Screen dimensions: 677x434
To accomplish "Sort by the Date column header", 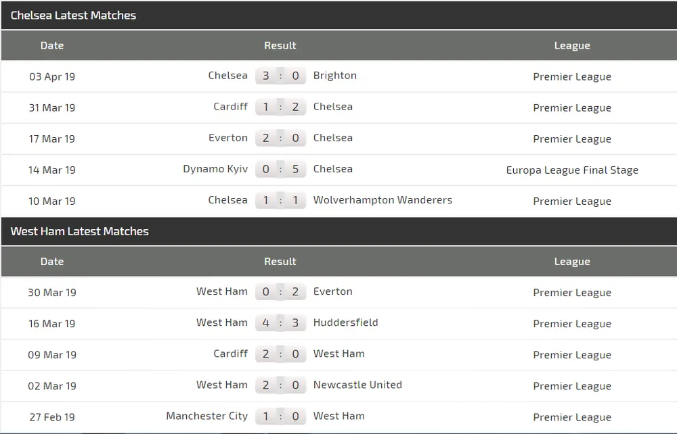I will (52, 45).
